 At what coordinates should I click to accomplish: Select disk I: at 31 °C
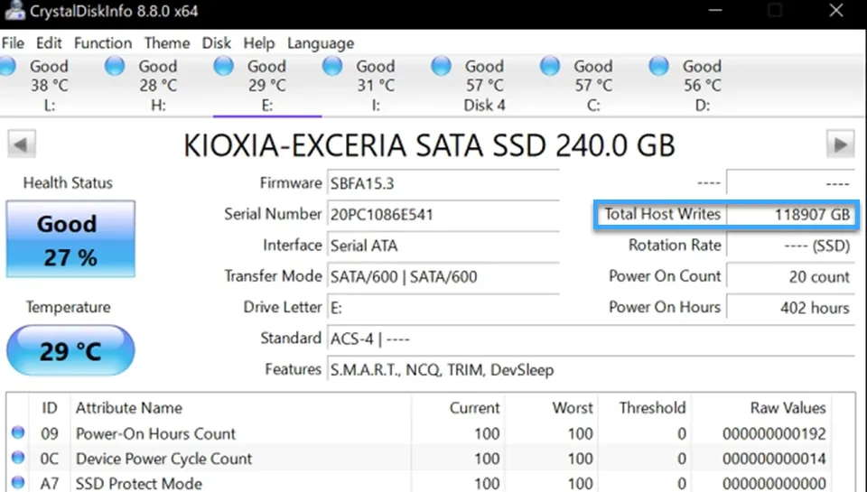(376, 86)
